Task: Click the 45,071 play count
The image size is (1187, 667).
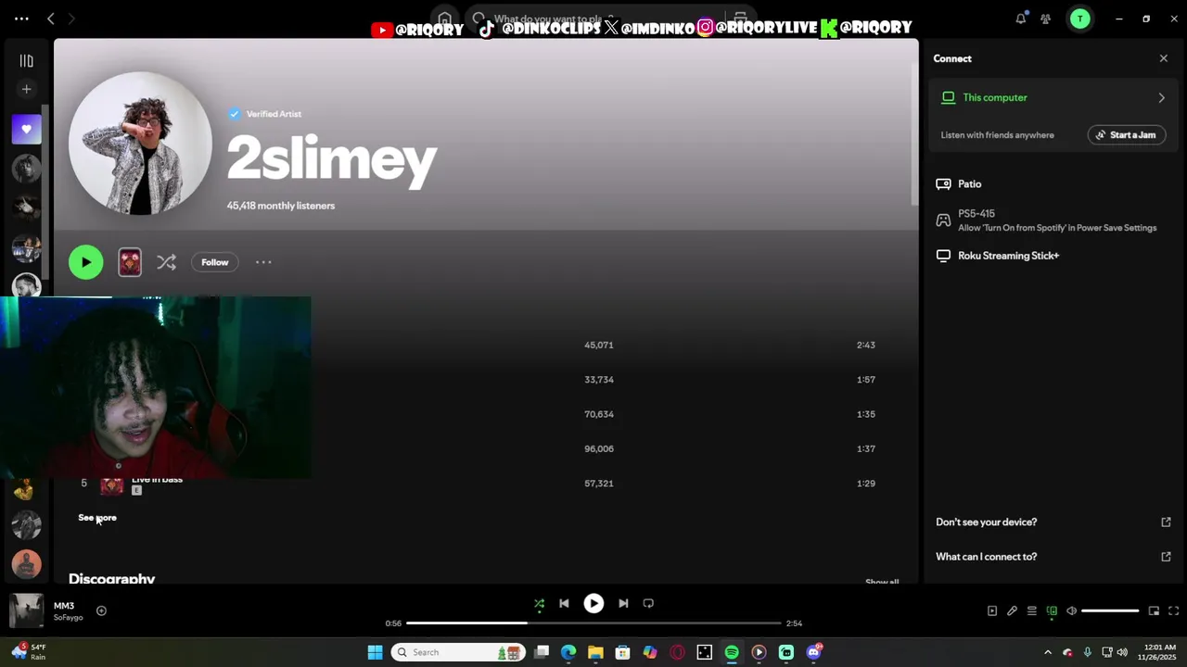Action: (x=599, y=346)
